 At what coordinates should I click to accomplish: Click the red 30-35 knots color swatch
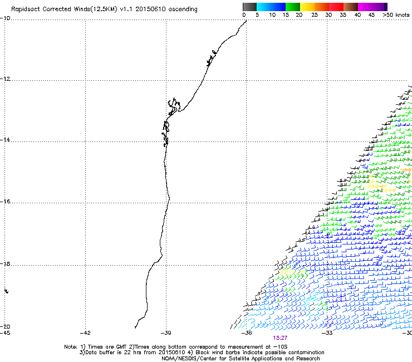[336, 7]
